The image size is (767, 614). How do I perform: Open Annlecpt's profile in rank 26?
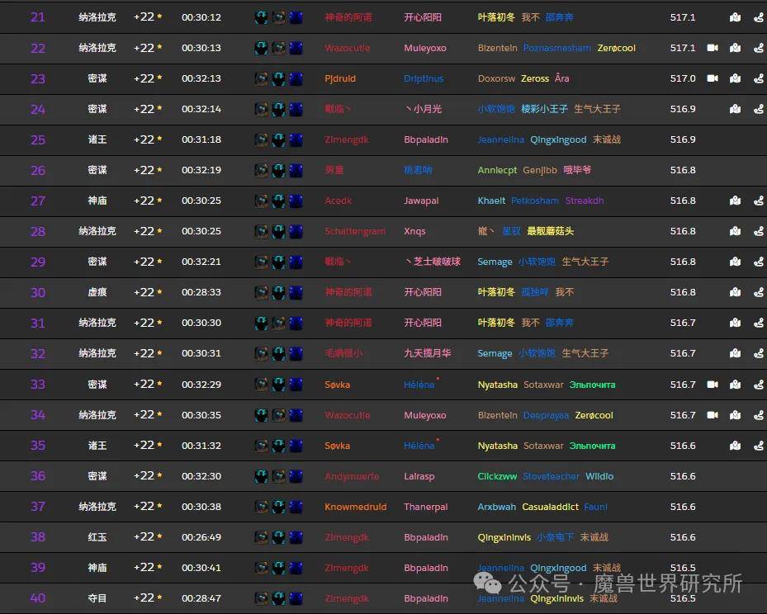tap(497, 170)
